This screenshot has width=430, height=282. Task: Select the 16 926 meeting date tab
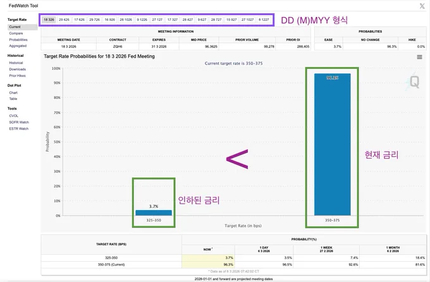(x=109, y=20)
